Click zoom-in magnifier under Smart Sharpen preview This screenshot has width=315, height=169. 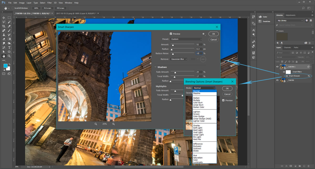tap(113, 124)
